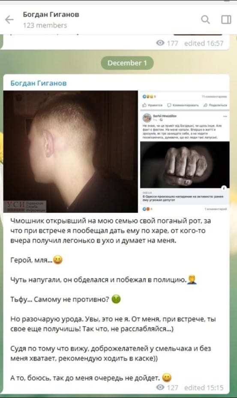Click the message text starting with Чмошник
237x398 pixels.
(111, 230)
